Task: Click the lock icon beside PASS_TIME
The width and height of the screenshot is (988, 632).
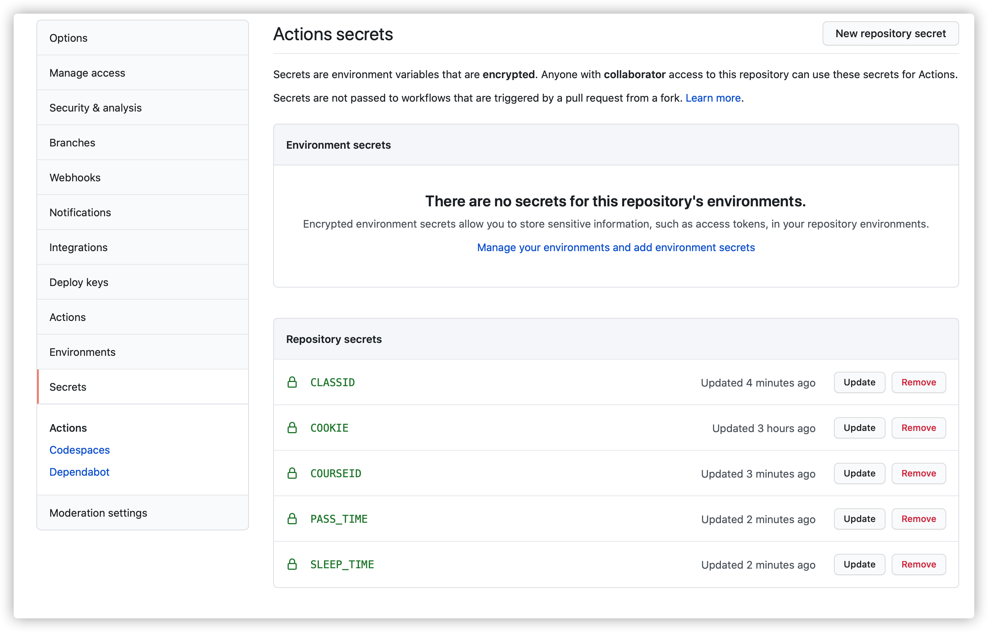Action: pyautogui.click(x=292, y=519)
